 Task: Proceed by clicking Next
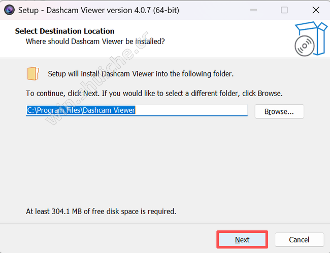242,239
